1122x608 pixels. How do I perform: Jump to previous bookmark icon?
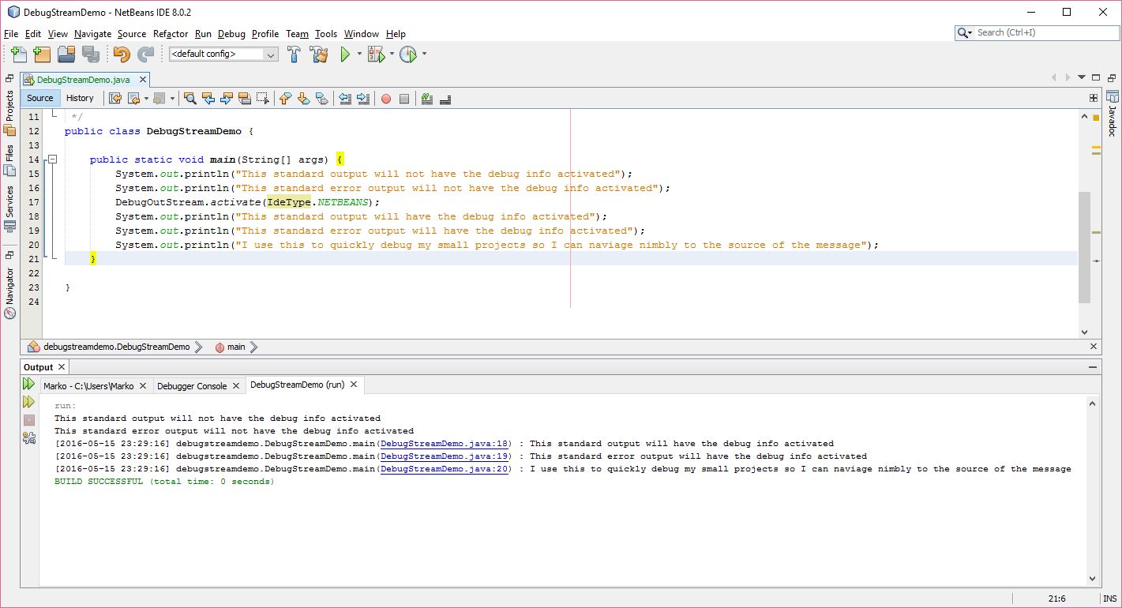point(285,98)
